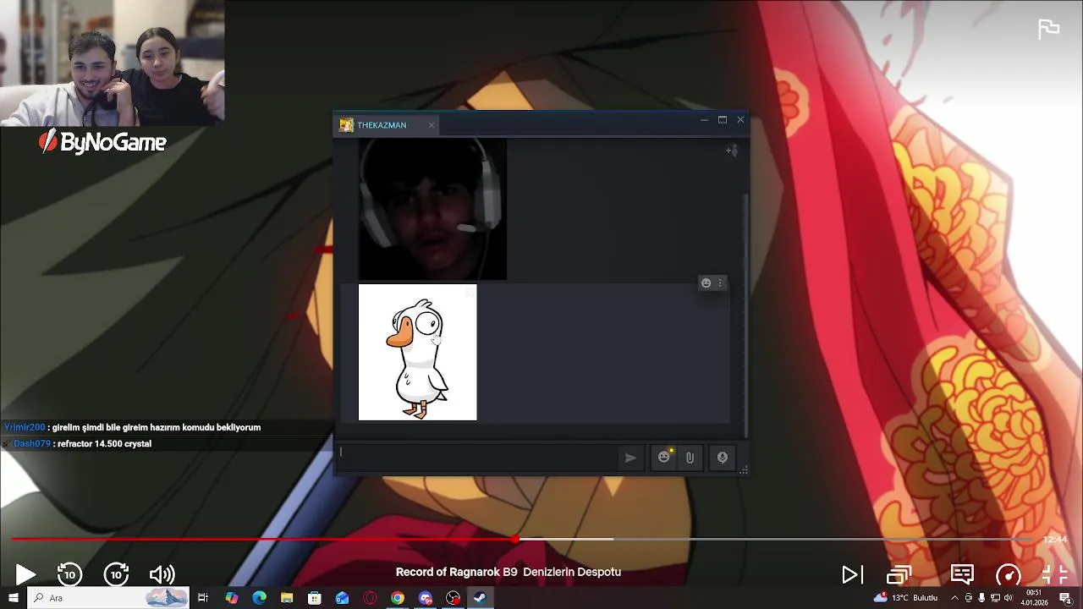Click the Dash079 username in stream chat
1083x609 pixels.
point(32,443)
